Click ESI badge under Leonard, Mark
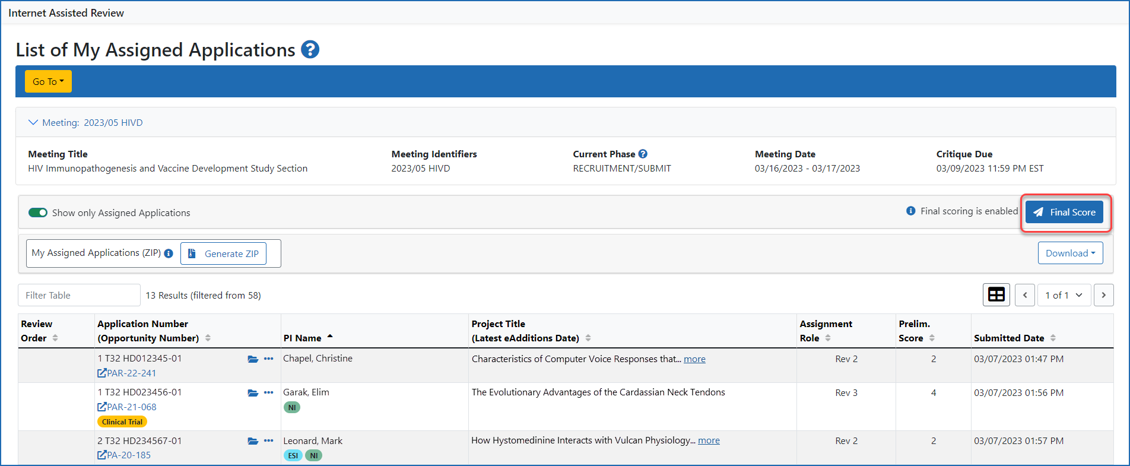Screen dimensions: 1130x466 click(293, 455)
